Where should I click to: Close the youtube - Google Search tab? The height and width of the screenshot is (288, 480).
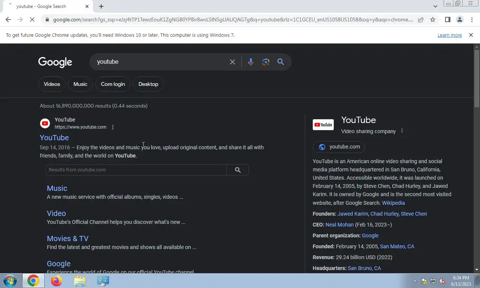pos(87,6)
